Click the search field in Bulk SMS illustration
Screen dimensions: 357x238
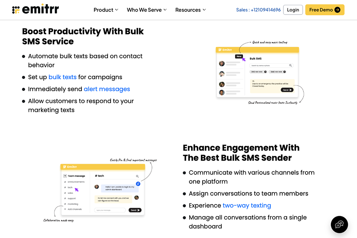pyautogui.click(x=271, y=65)
